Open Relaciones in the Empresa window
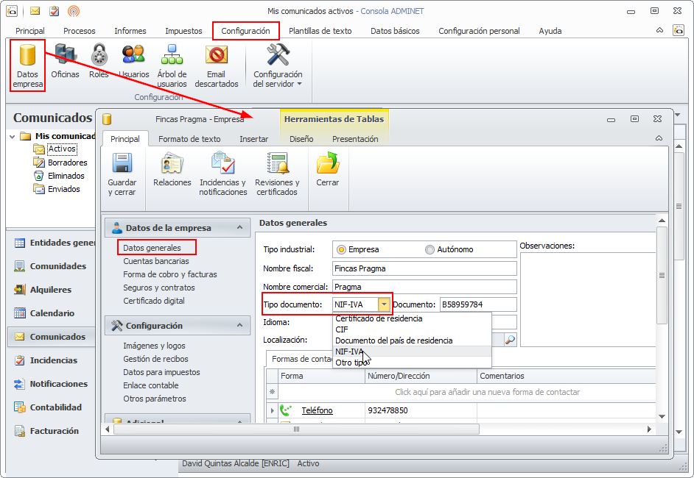Screen dimensions: 694x478 pos(172,169)
